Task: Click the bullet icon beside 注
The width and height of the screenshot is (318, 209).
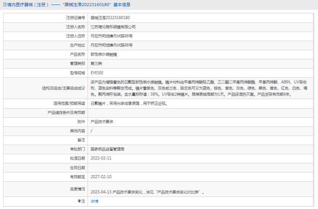Action: click(79, 201)
